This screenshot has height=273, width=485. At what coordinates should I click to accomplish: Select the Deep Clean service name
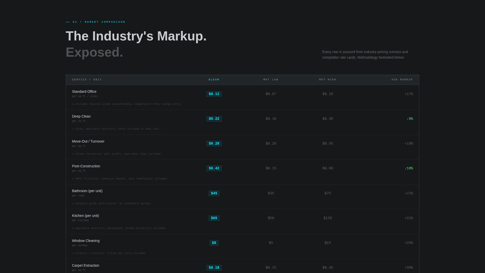(81, 116)
